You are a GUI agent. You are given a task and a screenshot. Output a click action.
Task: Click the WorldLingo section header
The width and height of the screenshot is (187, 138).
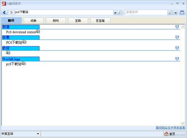tap(21, 59)
